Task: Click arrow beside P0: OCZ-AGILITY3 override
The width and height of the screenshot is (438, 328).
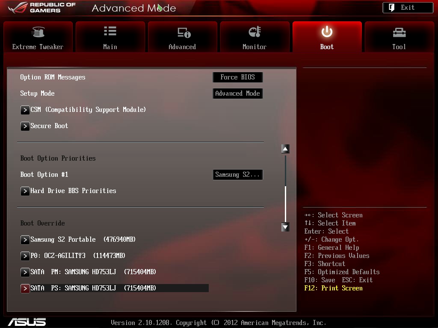Action: pos(25,256)
